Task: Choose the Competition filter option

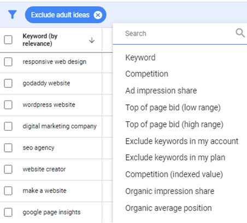Action: tap(147, 74)
